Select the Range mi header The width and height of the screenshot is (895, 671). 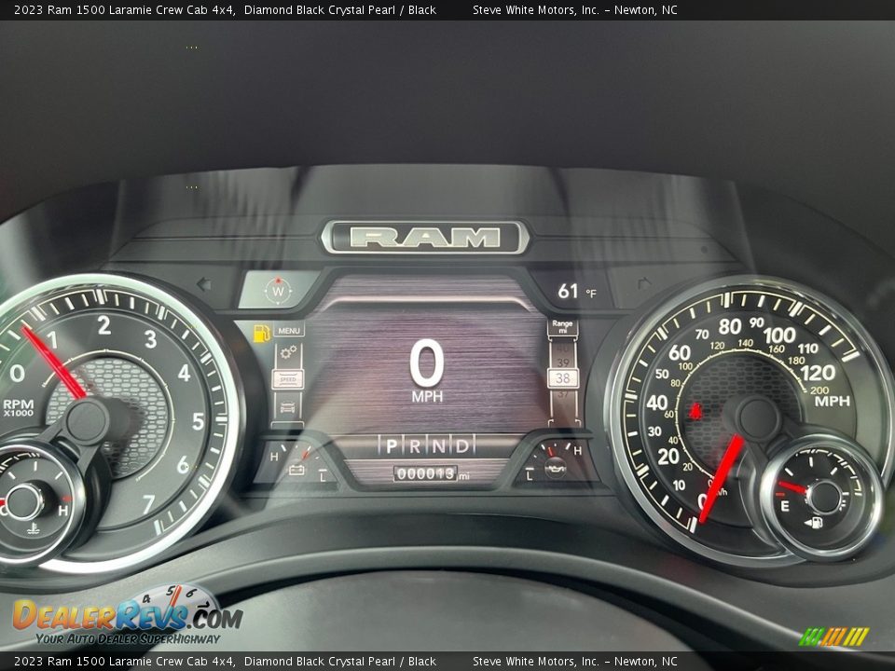coord(562,327)
